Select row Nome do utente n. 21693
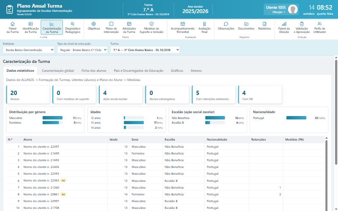 tap(165, 160)
